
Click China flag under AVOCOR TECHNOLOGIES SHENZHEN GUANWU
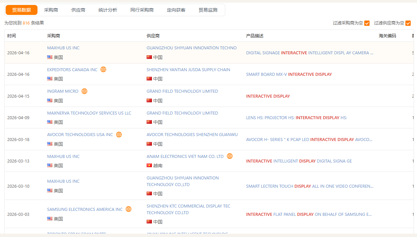tap(149, 144)
